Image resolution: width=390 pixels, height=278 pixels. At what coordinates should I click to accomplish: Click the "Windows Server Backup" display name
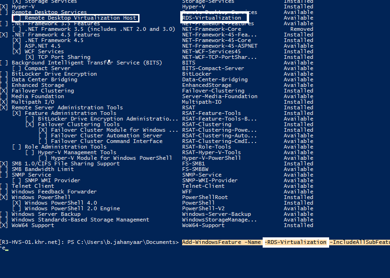point(46,214)
